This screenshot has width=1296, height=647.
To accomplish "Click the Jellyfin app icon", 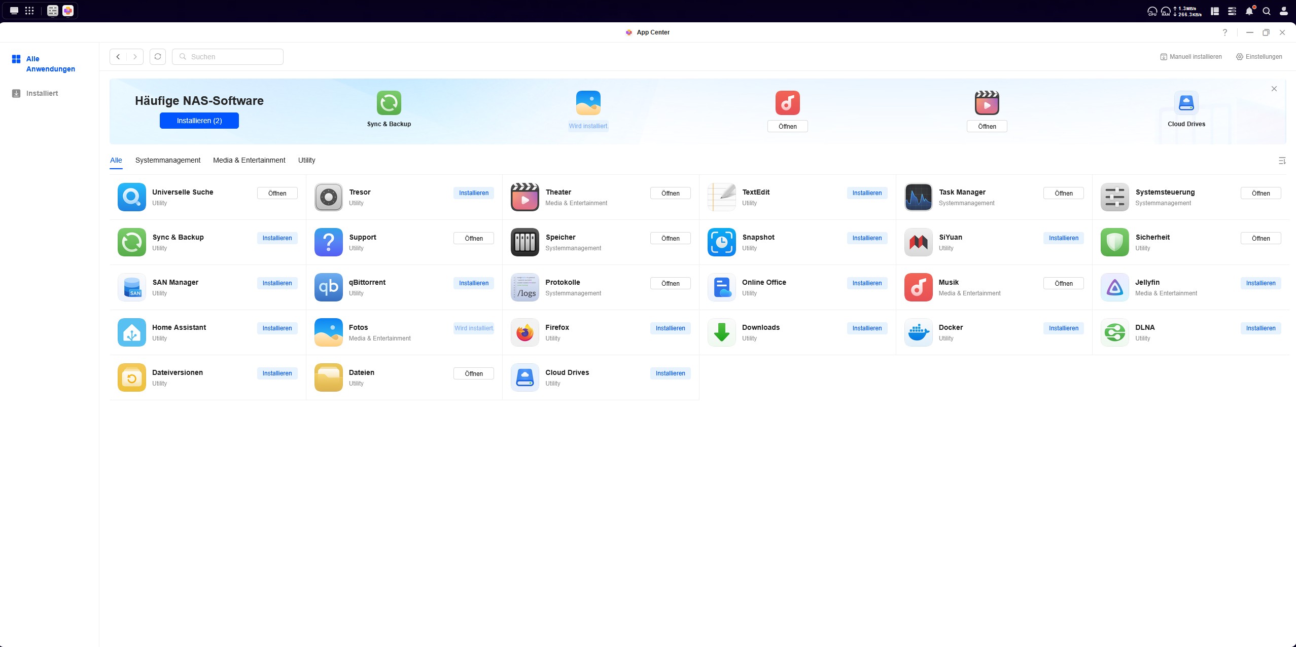I will (x=1114, y=287).
